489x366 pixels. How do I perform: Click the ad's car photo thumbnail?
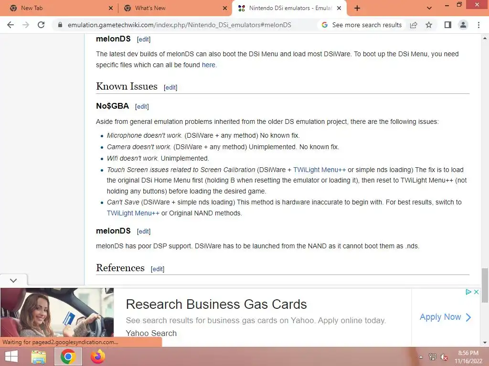click(57, 313)
